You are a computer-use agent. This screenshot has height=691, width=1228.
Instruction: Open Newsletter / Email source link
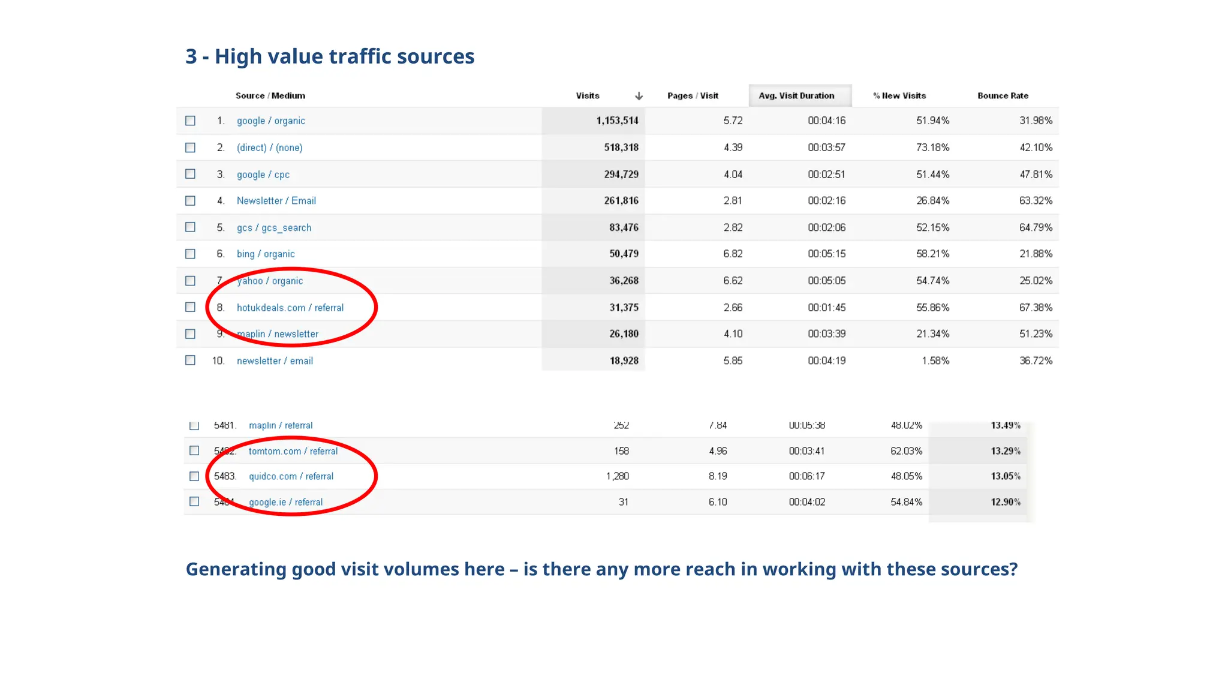coord(276,201)
